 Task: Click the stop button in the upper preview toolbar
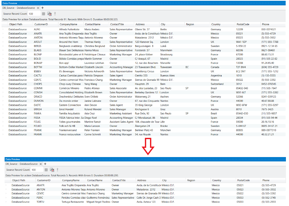click(44, 14)
